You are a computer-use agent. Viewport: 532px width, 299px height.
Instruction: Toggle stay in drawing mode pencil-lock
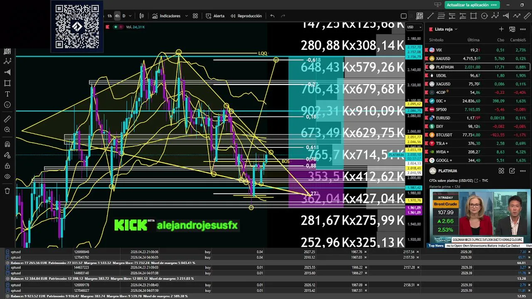click(x=7, y=155)
